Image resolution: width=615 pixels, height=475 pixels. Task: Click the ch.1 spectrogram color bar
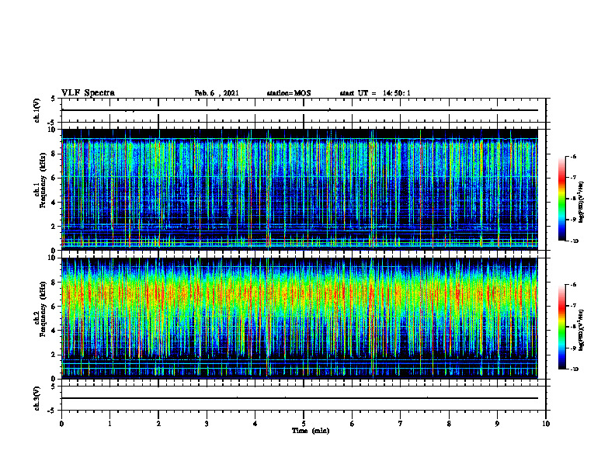(x=561, y=199)
